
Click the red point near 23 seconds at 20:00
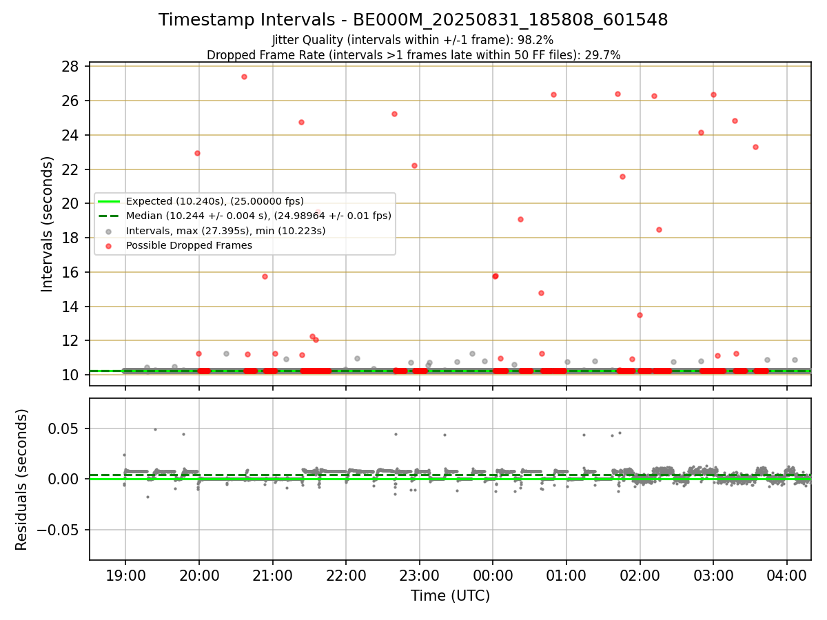coord(197,153)
